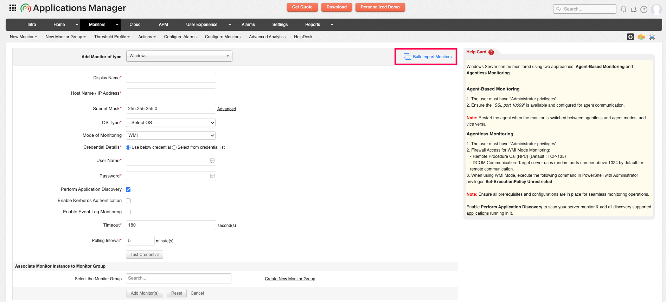Open HelpDesk menu item
666x302 pixels.
point(303,37)
